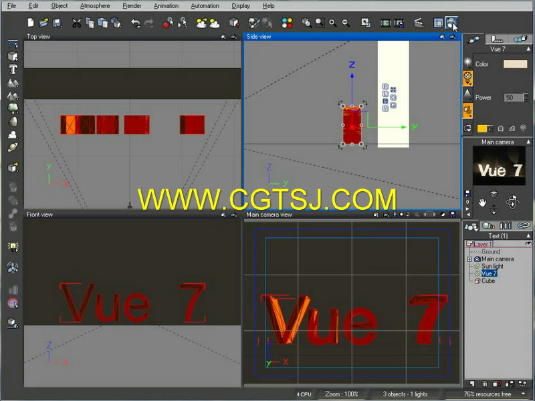Open the Automation menu
Screen dimensions: 535x401
tap(205, 6)
